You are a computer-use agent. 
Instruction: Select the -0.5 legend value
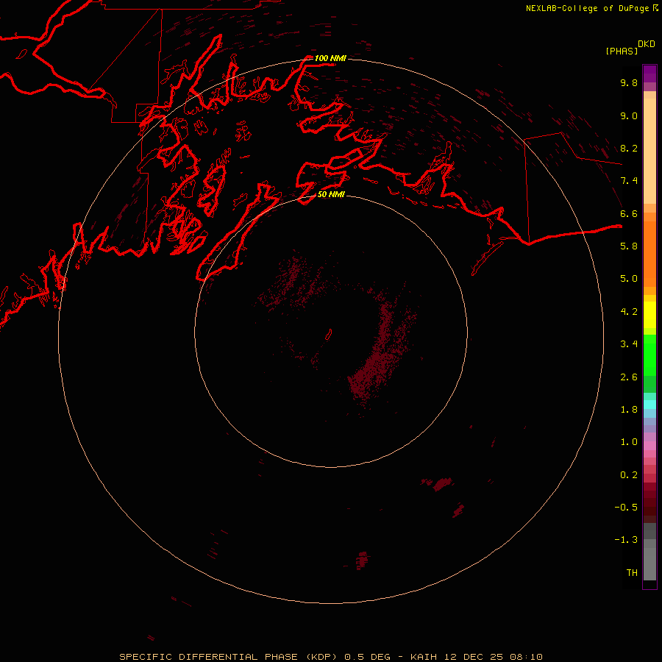coord(626,508)
